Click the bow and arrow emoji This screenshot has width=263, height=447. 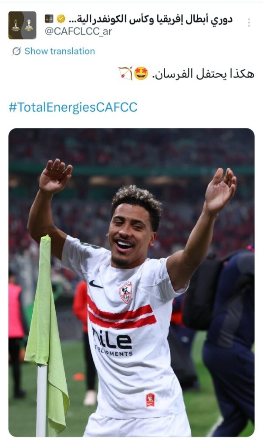pyautogui.click(x=125, y=73)
